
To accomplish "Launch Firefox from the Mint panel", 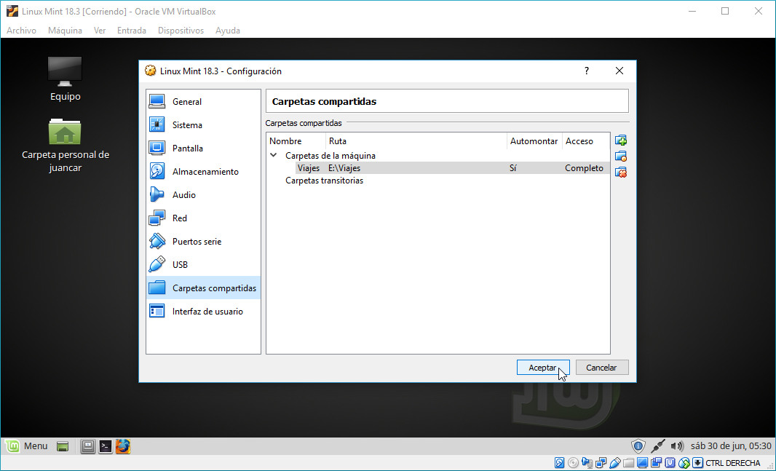I will coord(123,446).
